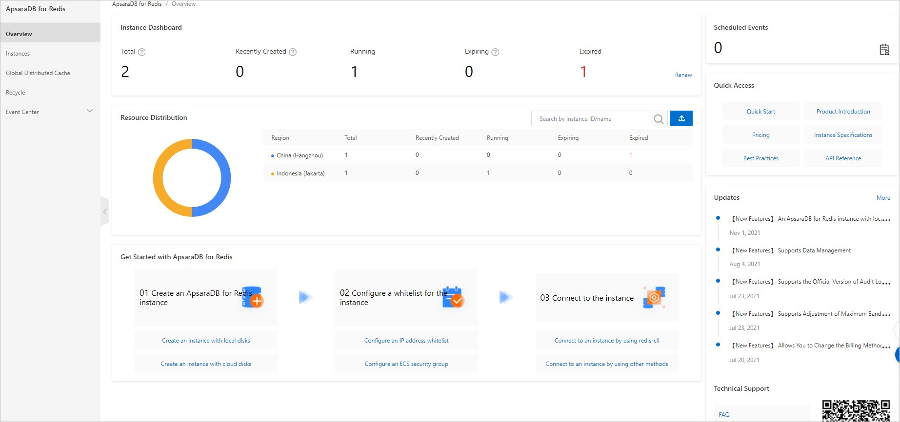The width and height of the screenshot is (900, 422).
Task: Focus the instance ID/name search field
Action: 590,119
